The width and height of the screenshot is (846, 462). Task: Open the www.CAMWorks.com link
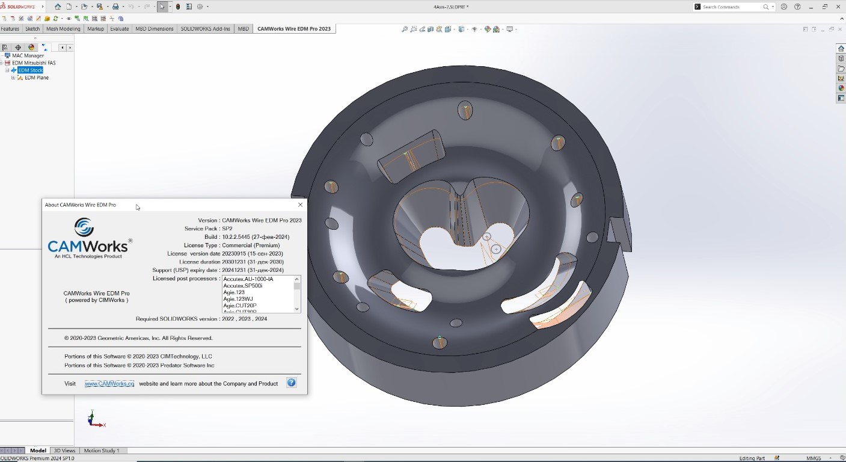[109, 383]
